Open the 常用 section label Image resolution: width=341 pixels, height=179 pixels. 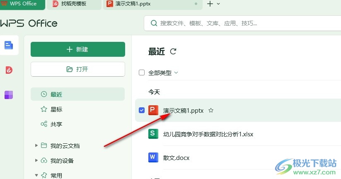(56, 175)
